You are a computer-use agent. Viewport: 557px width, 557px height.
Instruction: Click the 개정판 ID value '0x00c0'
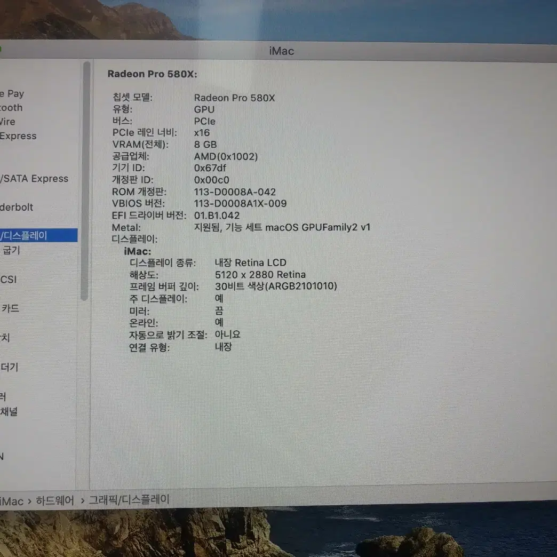pyautogui.click(x=211, y=180)
